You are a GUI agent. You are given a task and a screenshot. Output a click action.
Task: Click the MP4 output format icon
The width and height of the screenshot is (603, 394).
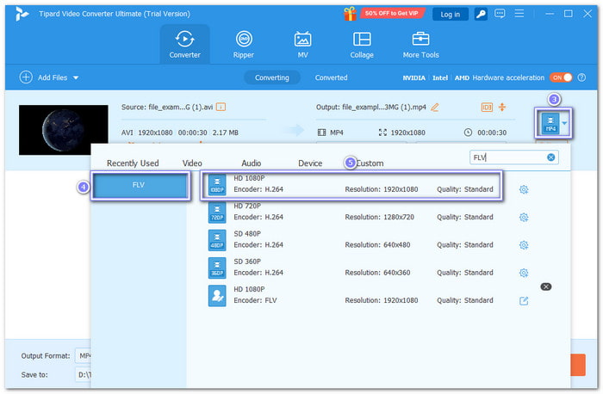550,123
